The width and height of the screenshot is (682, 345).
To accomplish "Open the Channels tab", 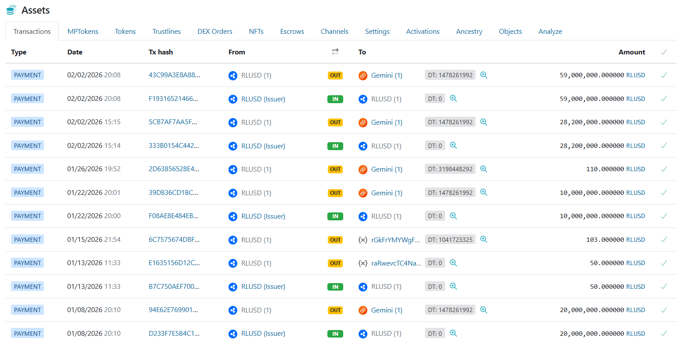I will click(x=334, y=32).
